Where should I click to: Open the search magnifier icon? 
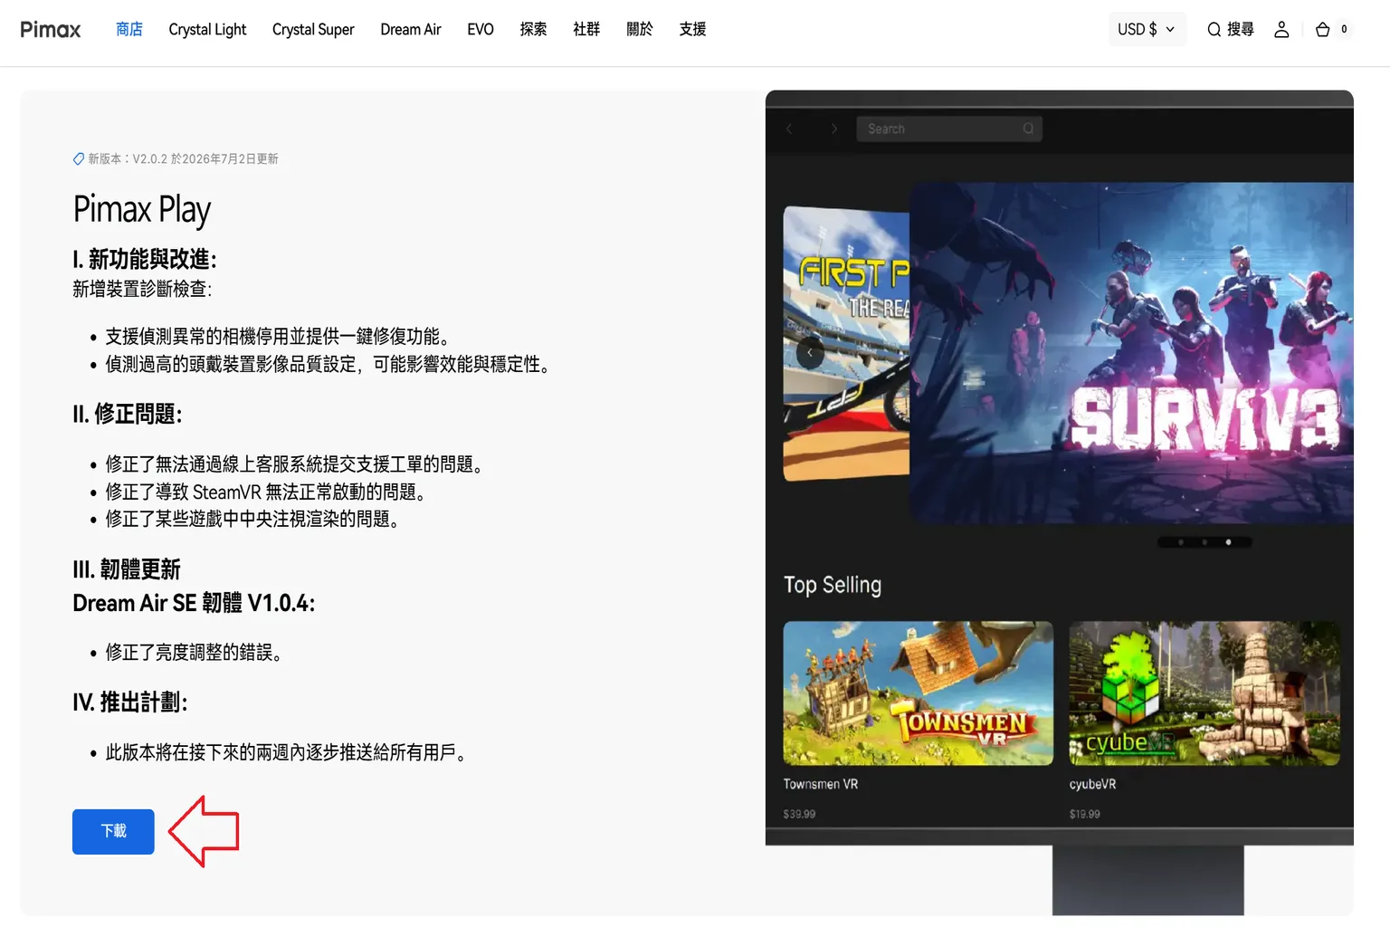point(1214,30)
